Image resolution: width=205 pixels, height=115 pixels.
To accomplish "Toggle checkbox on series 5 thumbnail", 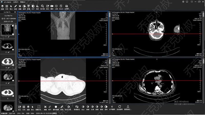I will click(13, 96).
